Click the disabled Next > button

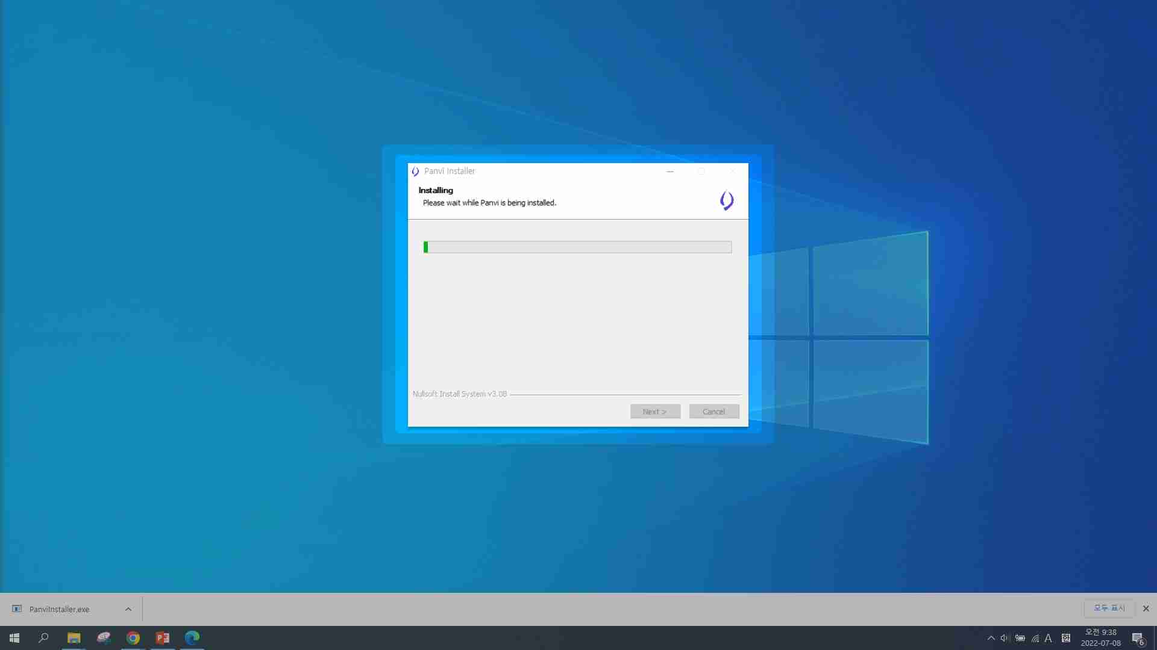[655, 412]
